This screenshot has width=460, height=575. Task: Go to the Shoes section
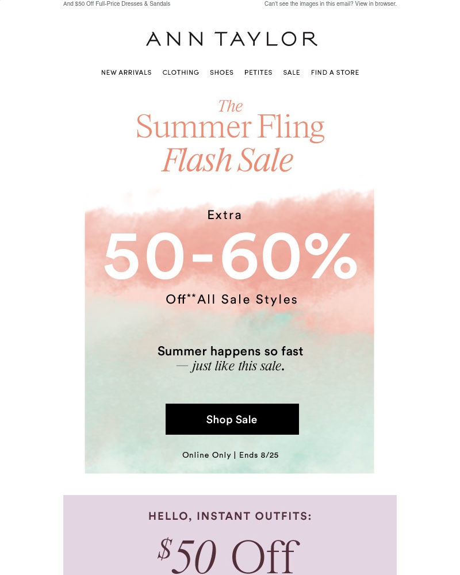pyautogui.click(x=221, y=72)
